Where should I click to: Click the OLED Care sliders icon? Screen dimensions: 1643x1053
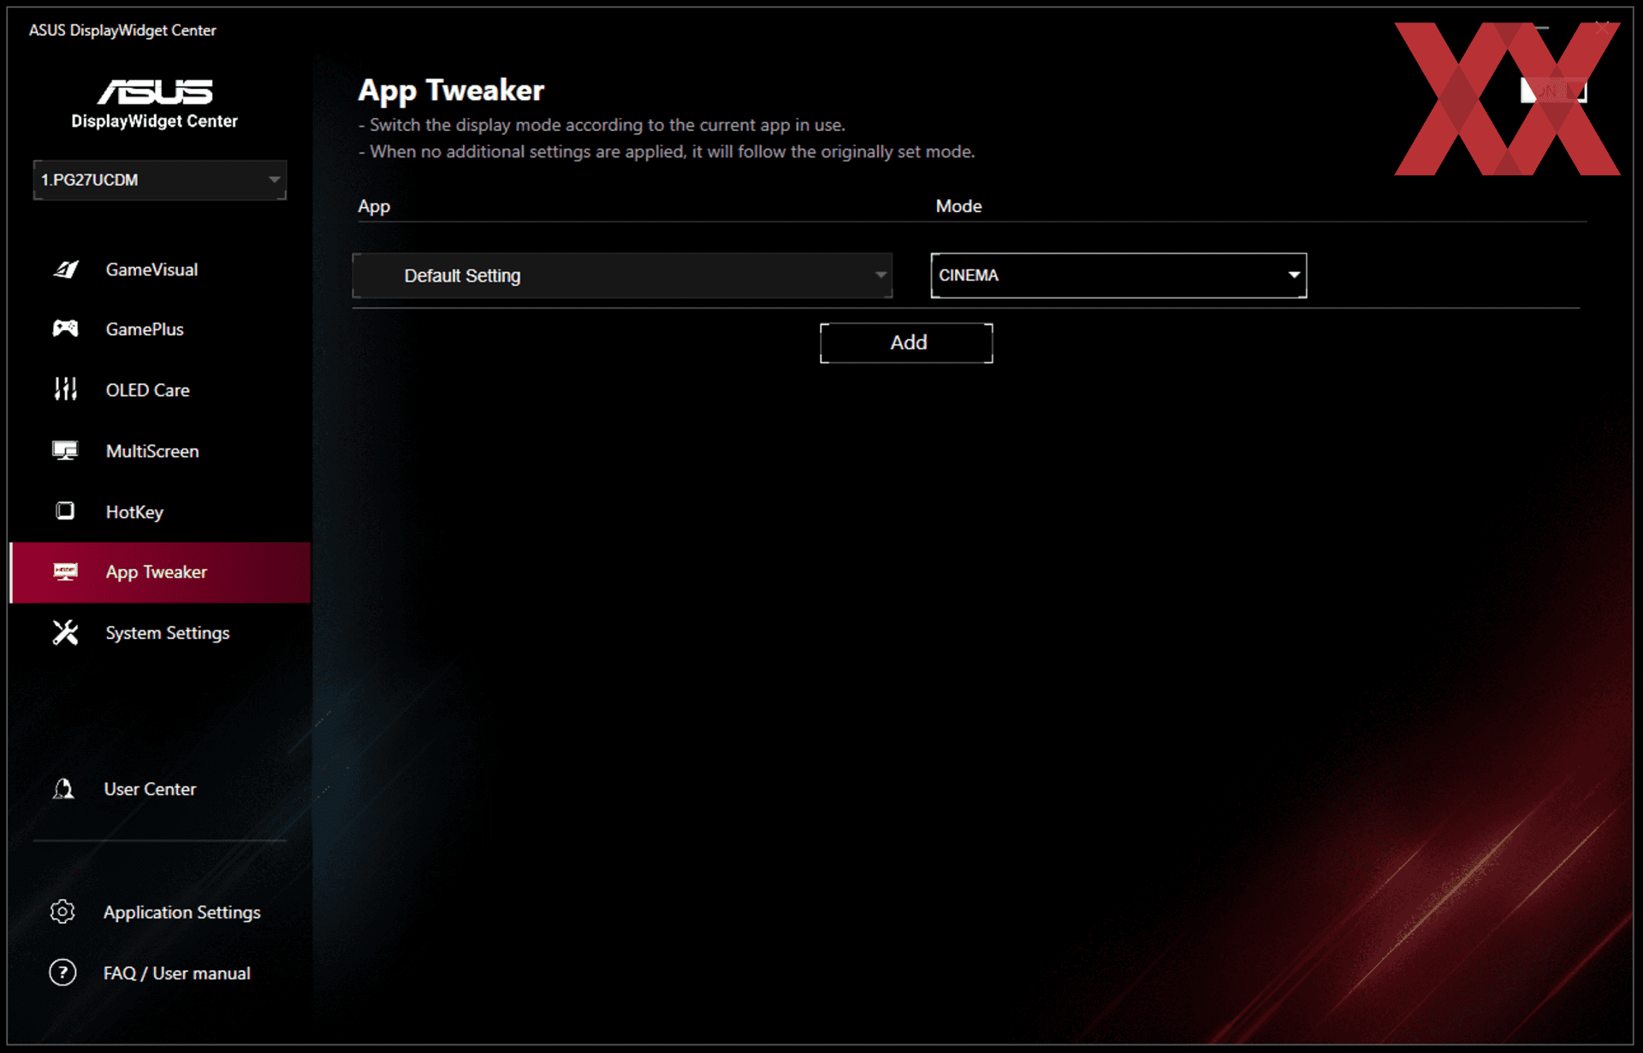[65, 389]
